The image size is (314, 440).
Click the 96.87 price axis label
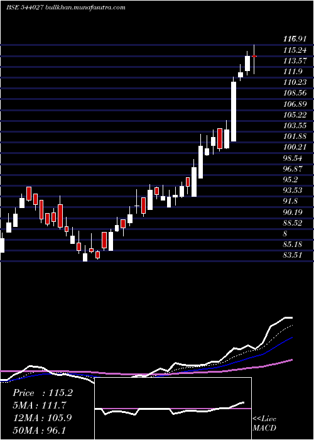click(x=293, y=168)
